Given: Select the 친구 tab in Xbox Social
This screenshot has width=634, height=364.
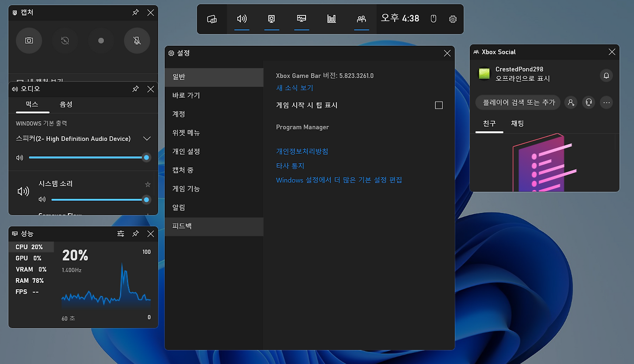Looking at the screenshot, I should pyautogui.click(x=489, y=124).
